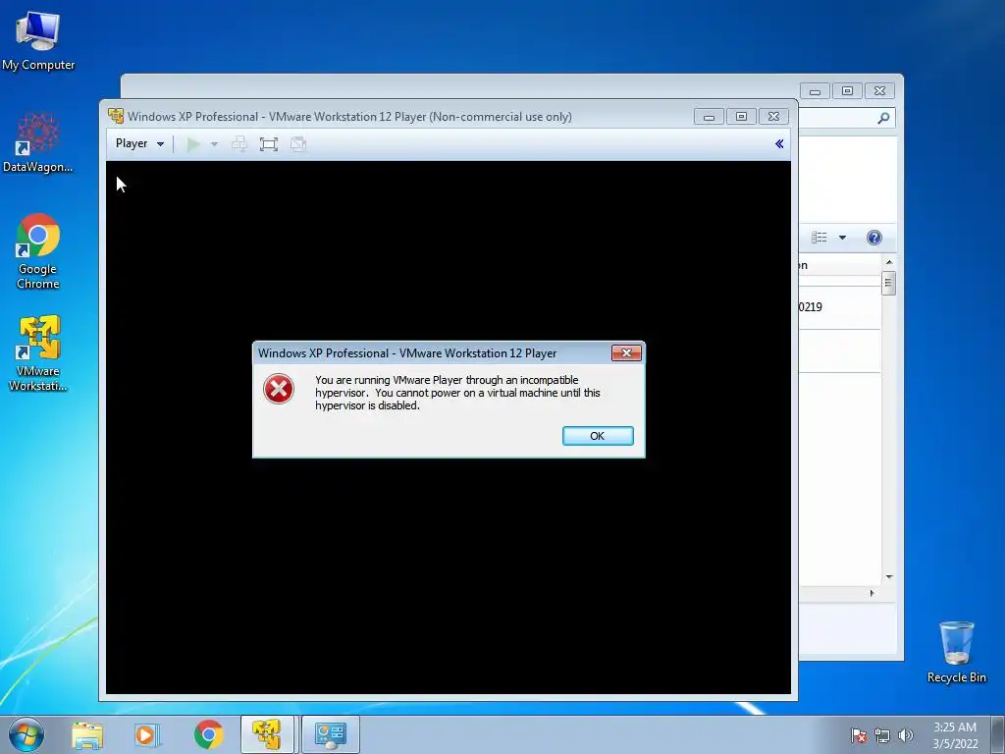1005x754 pixels.
Task: Click scrollbar up arrow in background window
Action: point(889,262)
